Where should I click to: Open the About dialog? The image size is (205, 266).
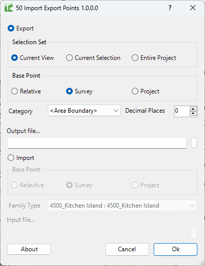click(29, 249)
